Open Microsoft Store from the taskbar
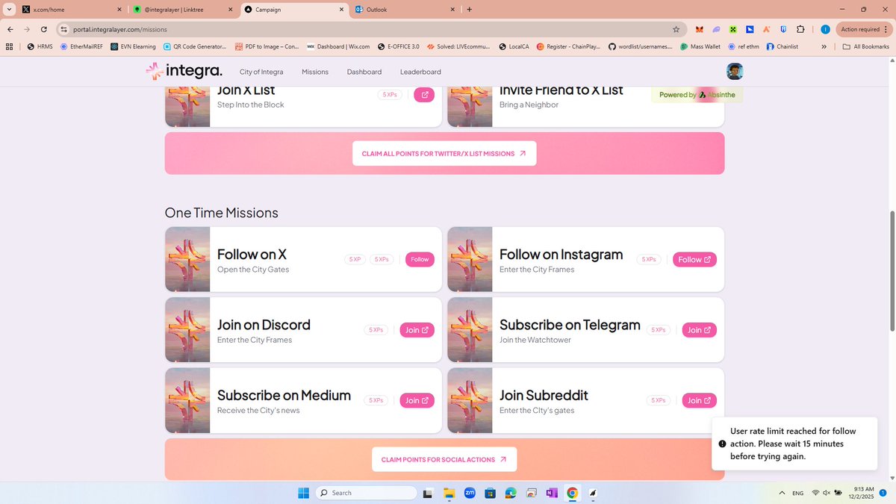 pos(490,493)
